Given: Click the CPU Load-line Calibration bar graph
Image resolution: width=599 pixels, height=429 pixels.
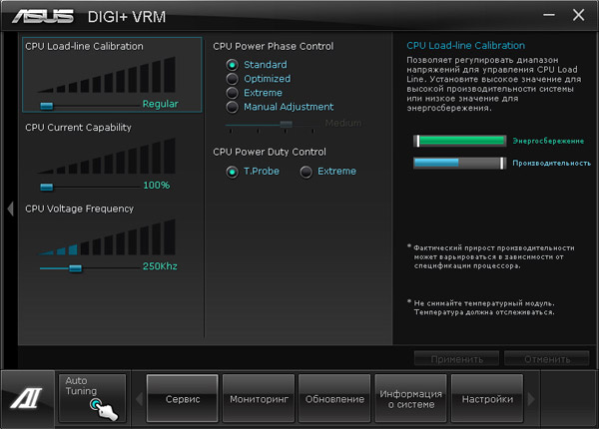Looking at the screenshot, I should pos(107,75).
